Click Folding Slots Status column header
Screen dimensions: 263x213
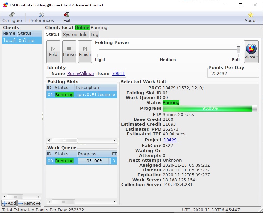pos(64,88)
